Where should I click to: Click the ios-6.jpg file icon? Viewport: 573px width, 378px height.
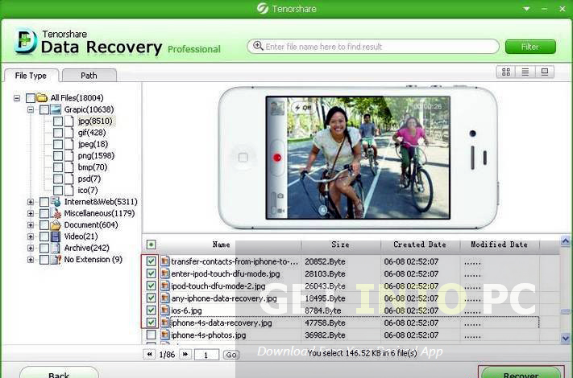coord(165,310)
